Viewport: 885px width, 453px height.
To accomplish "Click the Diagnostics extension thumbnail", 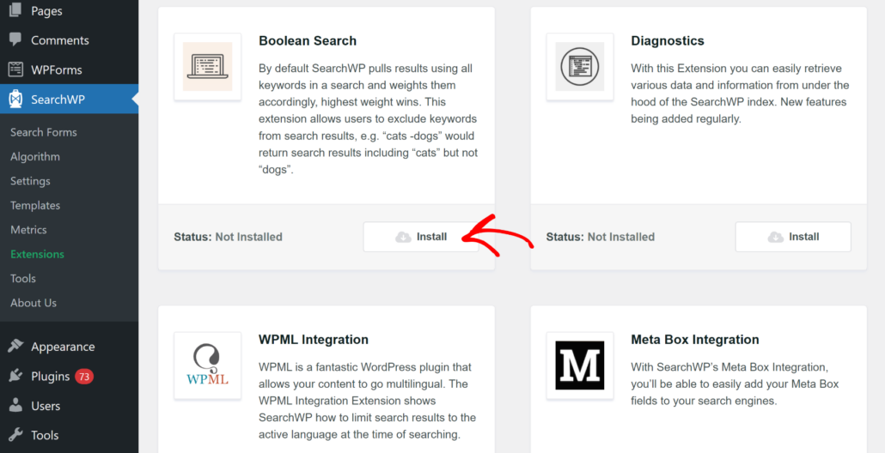I will click(x=580, y=66).
